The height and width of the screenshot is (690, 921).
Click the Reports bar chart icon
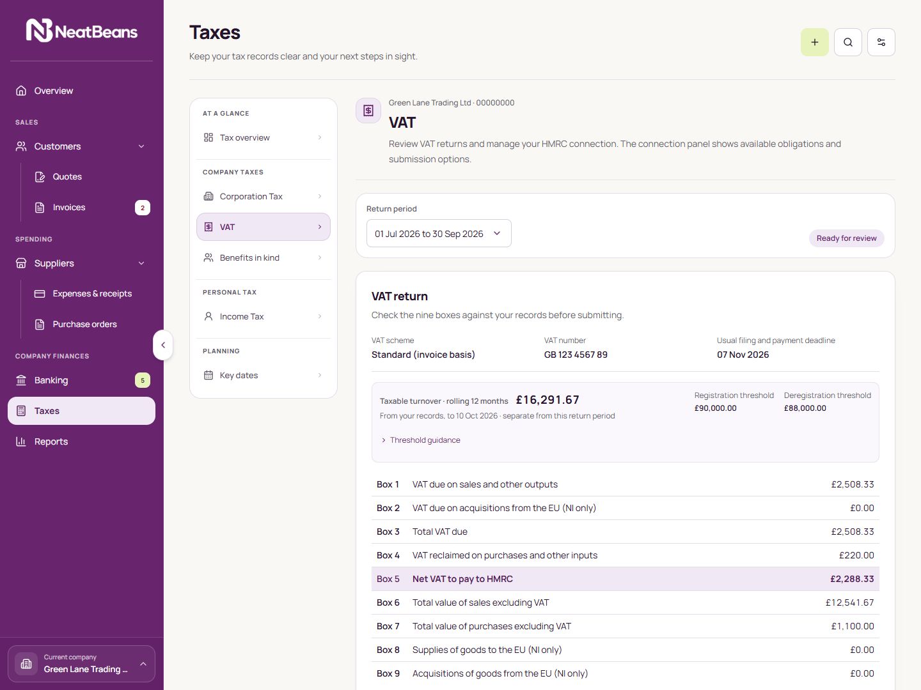pos(21,441)
